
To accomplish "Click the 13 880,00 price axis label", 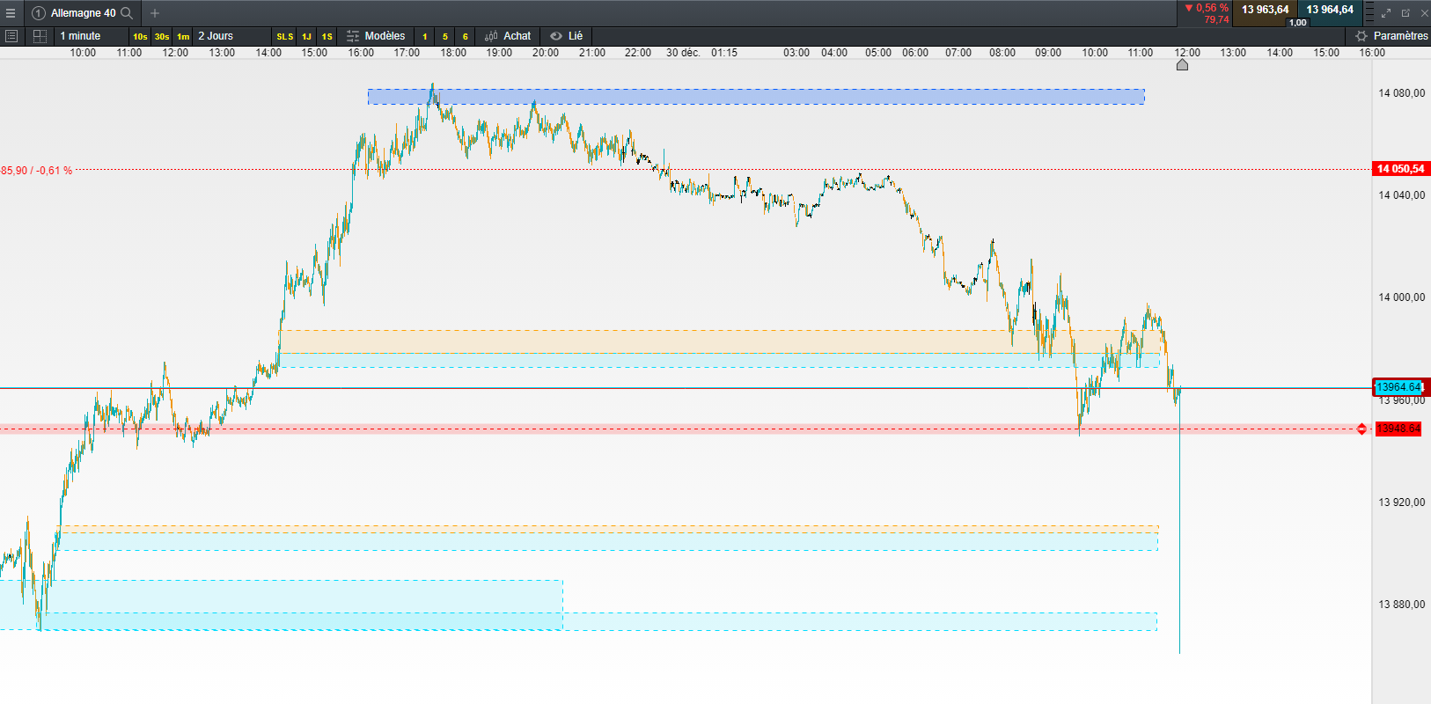I will coord(1402,605).
